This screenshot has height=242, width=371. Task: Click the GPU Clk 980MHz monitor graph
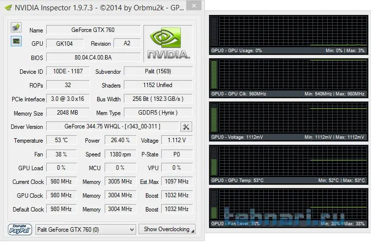click(288, 78)
